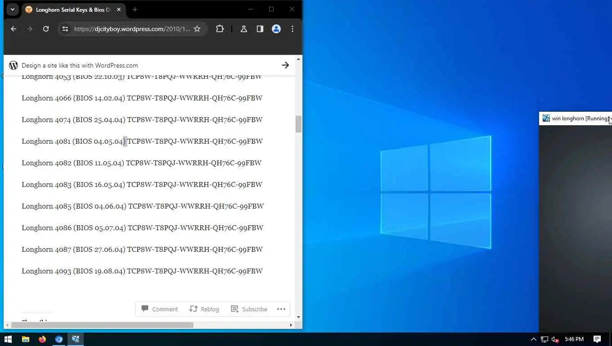The height and width of the screenshot is (346, 612).
Task: Go forward in Chrome history
Action: (30, 29)
